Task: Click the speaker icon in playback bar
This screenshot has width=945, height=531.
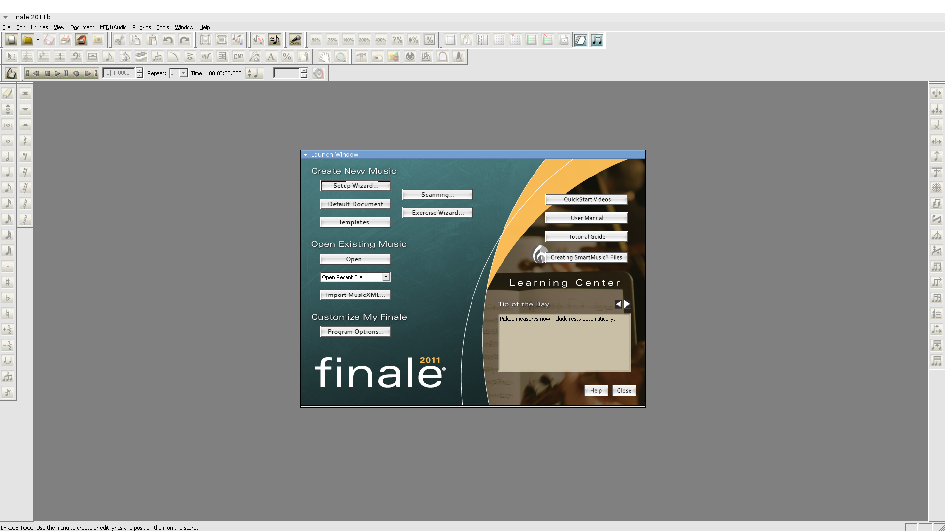Action: pos(318,73)
